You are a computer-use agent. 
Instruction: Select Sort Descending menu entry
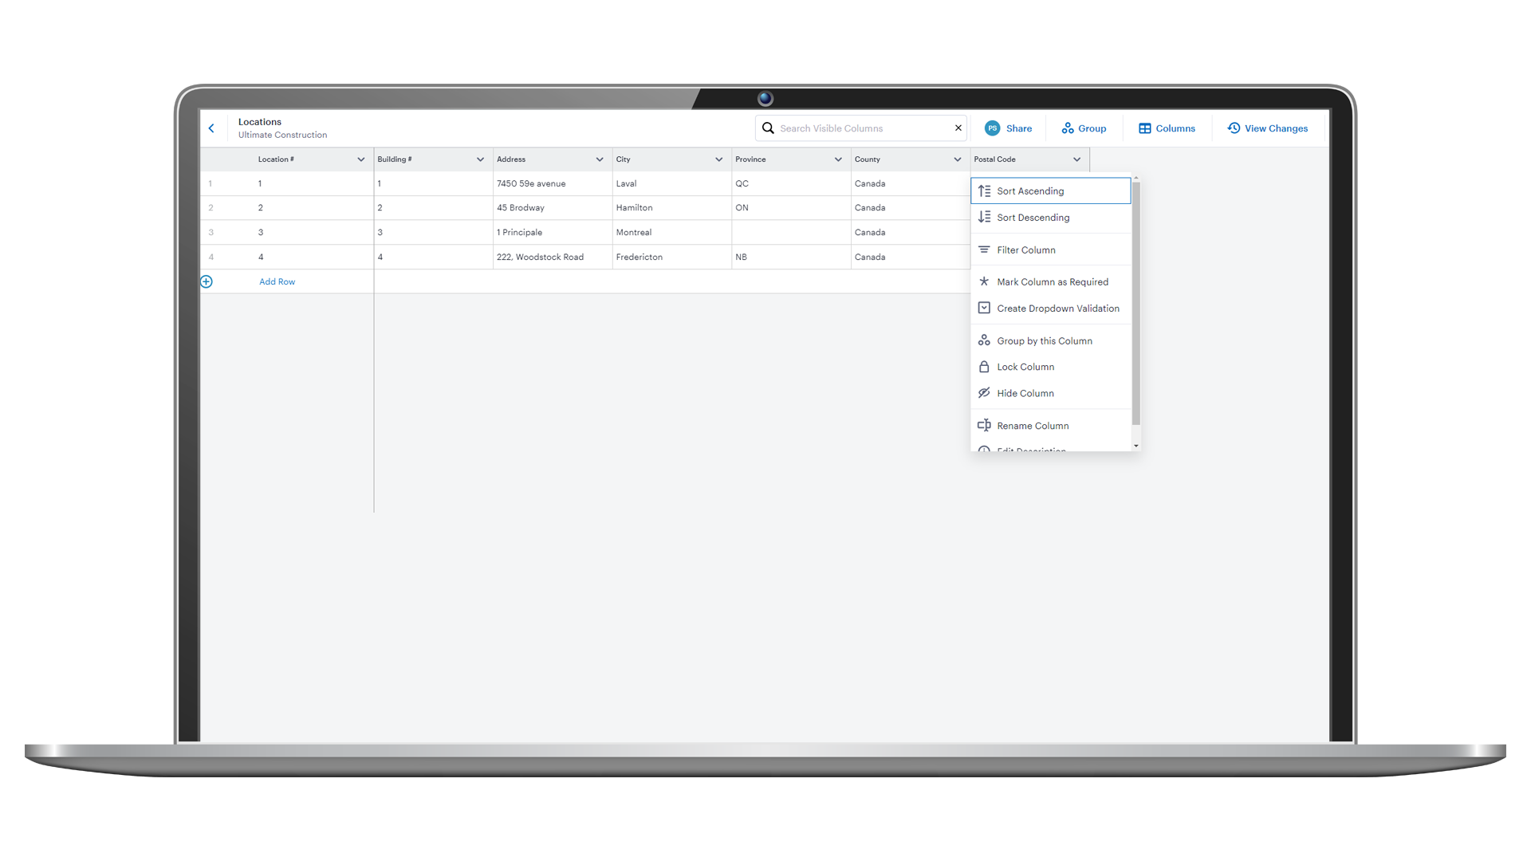pos(1033,218)
